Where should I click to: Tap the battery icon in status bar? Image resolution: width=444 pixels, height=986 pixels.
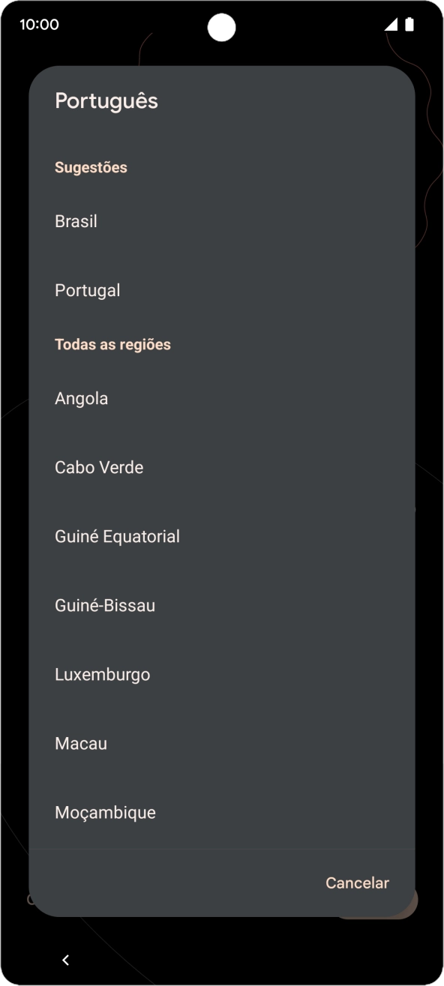409,24
